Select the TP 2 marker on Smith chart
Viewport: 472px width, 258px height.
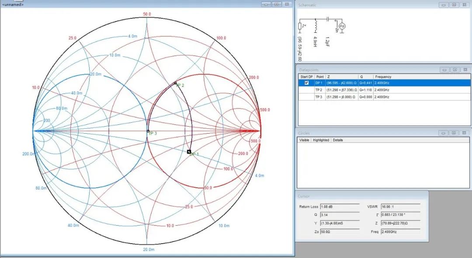pyautogui.click(x=176, y=83)
